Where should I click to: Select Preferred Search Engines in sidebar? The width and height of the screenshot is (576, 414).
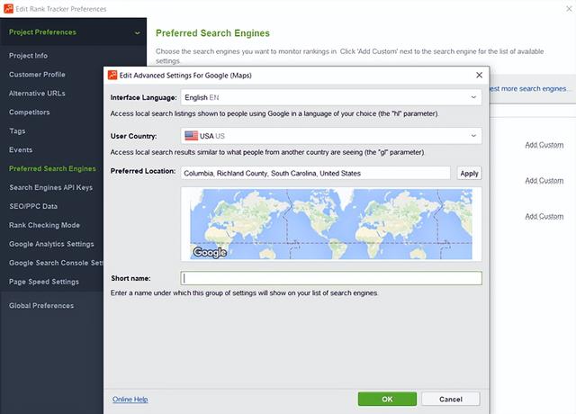tap(52, 168)
